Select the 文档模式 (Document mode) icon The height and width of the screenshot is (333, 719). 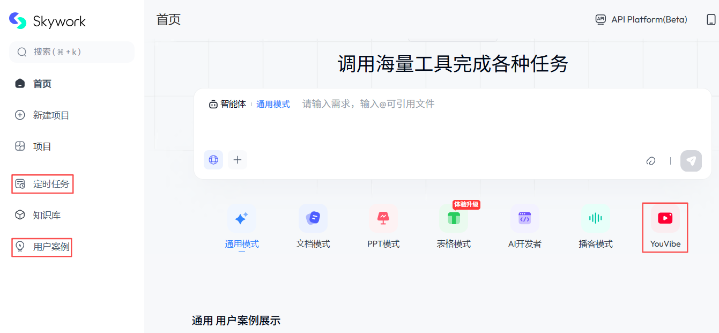point(313,218)
